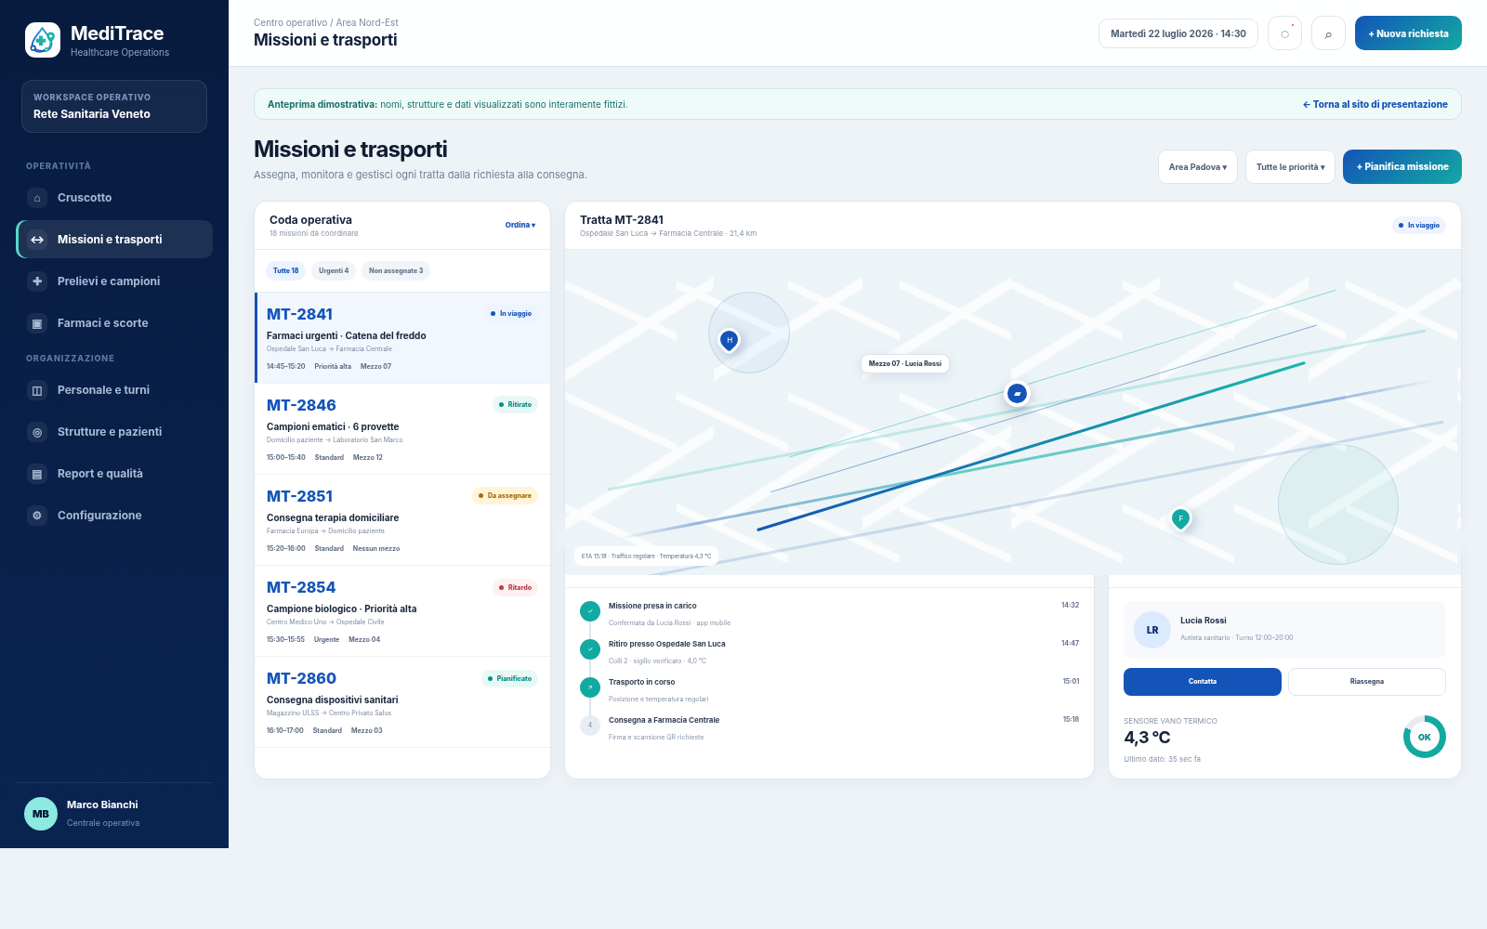
Task: Filter queue by Non assegnate 3
Action: coord(396,271)
